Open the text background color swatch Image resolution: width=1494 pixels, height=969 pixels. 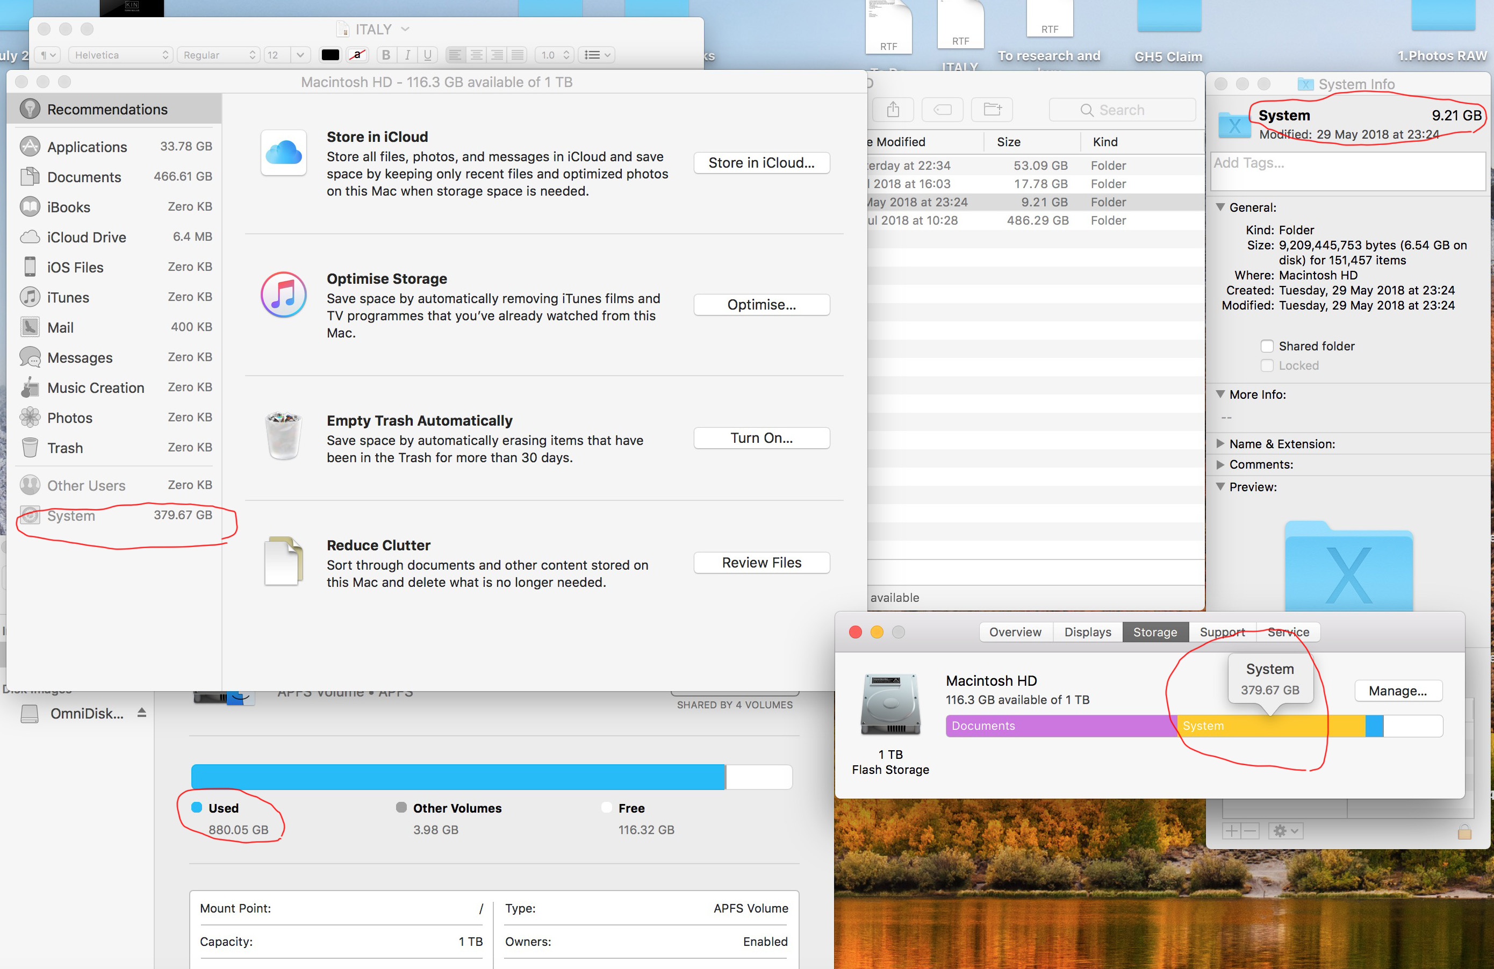(x=357, y=55)
